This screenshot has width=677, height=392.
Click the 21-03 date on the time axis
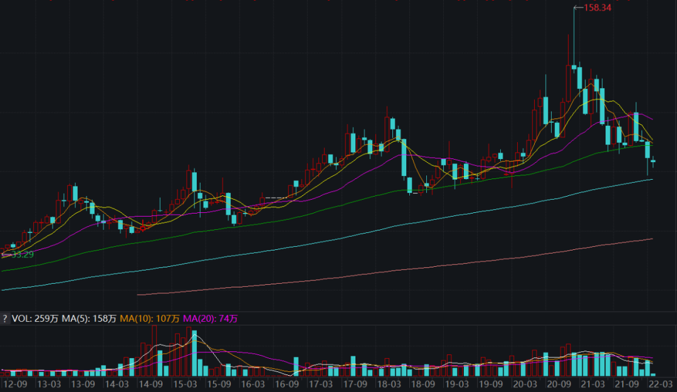point(593,384)
